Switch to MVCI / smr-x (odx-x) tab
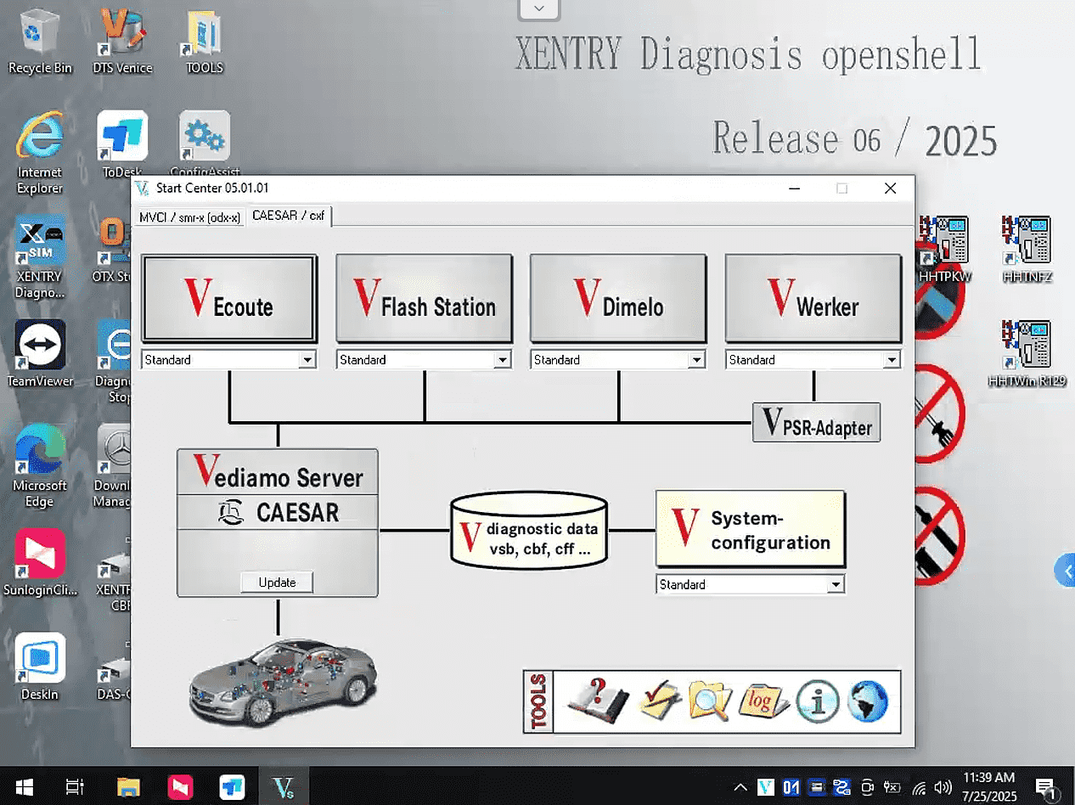 click(x=189, y=217)
